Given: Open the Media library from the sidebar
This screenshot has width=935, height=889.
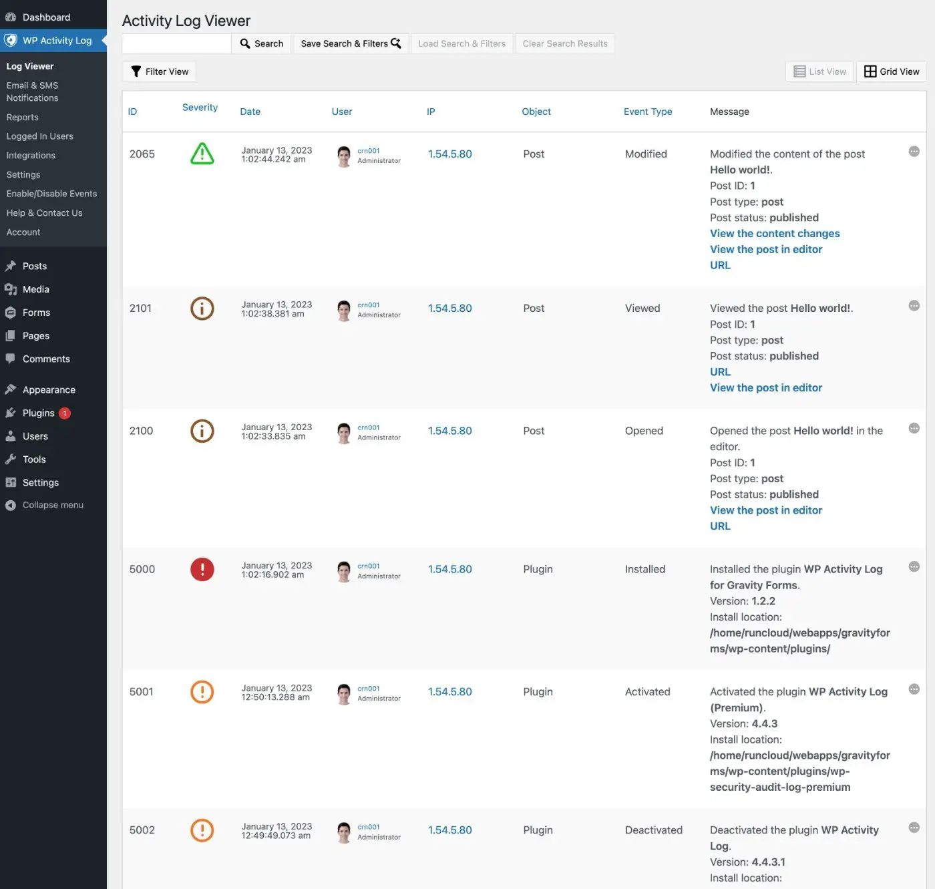Looking at the screenshot, I should [35, 289].
